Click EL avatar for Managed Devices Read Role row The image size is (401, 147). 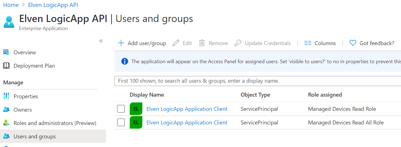coord(136,109)
